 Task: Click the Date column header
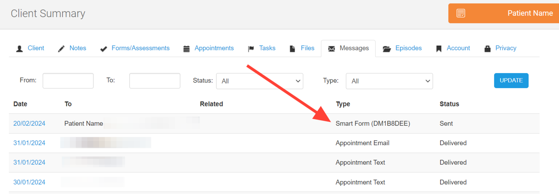[x=20, y=104]
